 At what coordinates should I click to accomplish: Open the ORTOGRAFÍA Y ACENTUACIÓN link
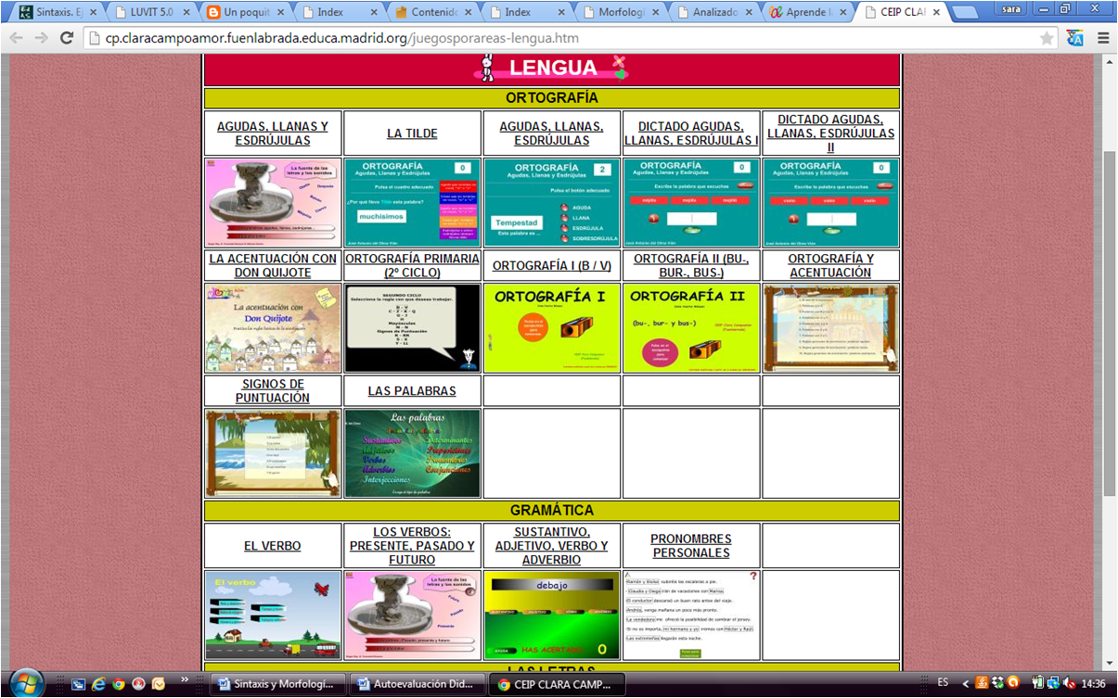(x=830, y=266)
